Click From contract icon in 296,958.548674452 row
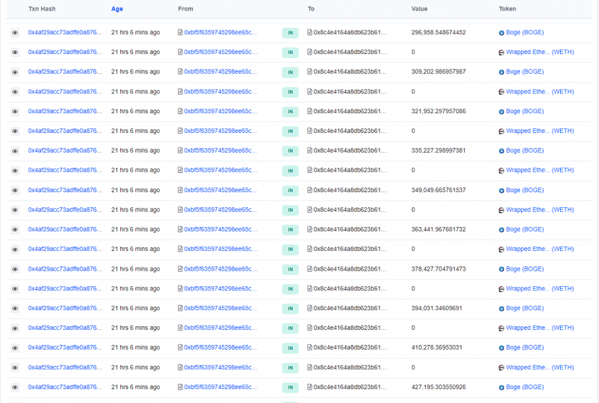 [x=180, y=32]
